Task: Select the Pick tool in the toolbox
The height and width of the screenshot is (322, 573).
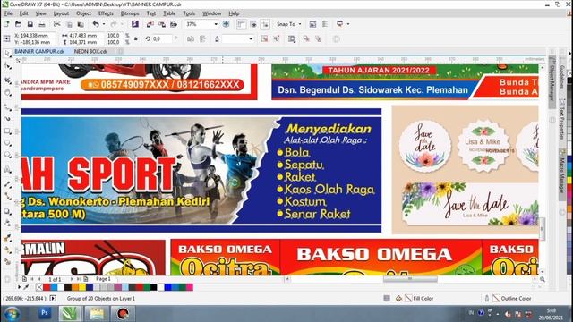Action: (x=7, y=54)
